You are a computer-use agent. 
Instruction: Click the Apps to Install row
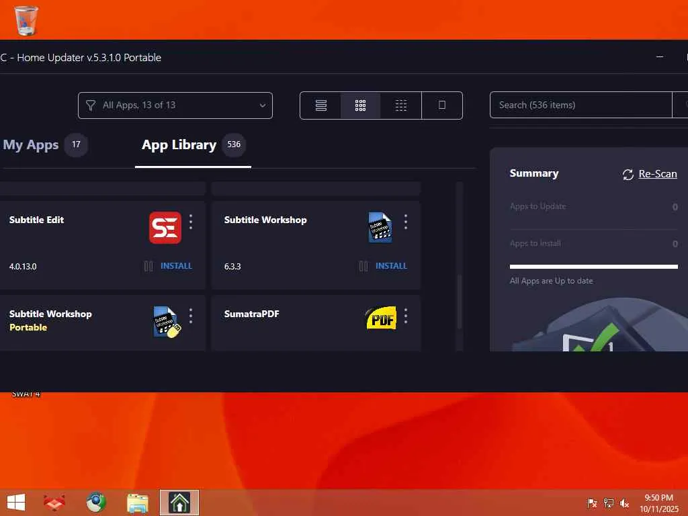point(594,243)
